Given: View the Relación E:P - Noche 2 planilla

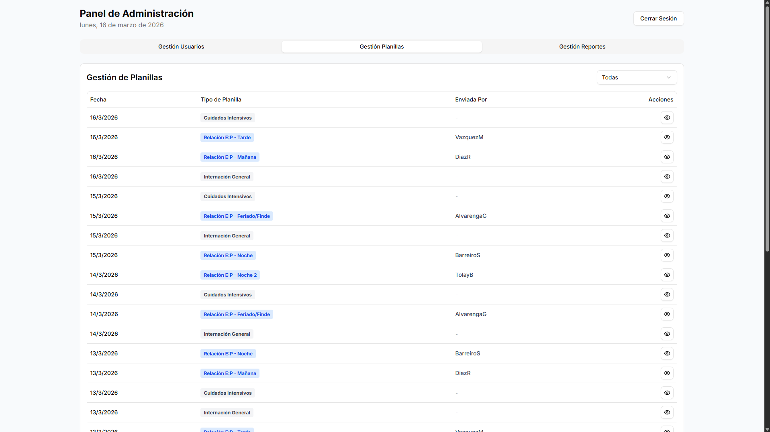Looking at the screenshot, I should [x=667, y=275].
